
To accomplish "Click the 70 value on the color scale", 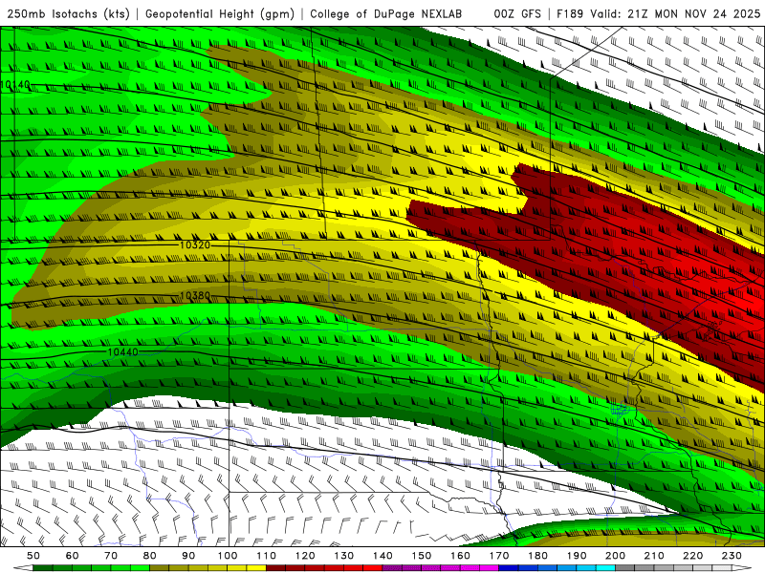I will pos(111,556).
